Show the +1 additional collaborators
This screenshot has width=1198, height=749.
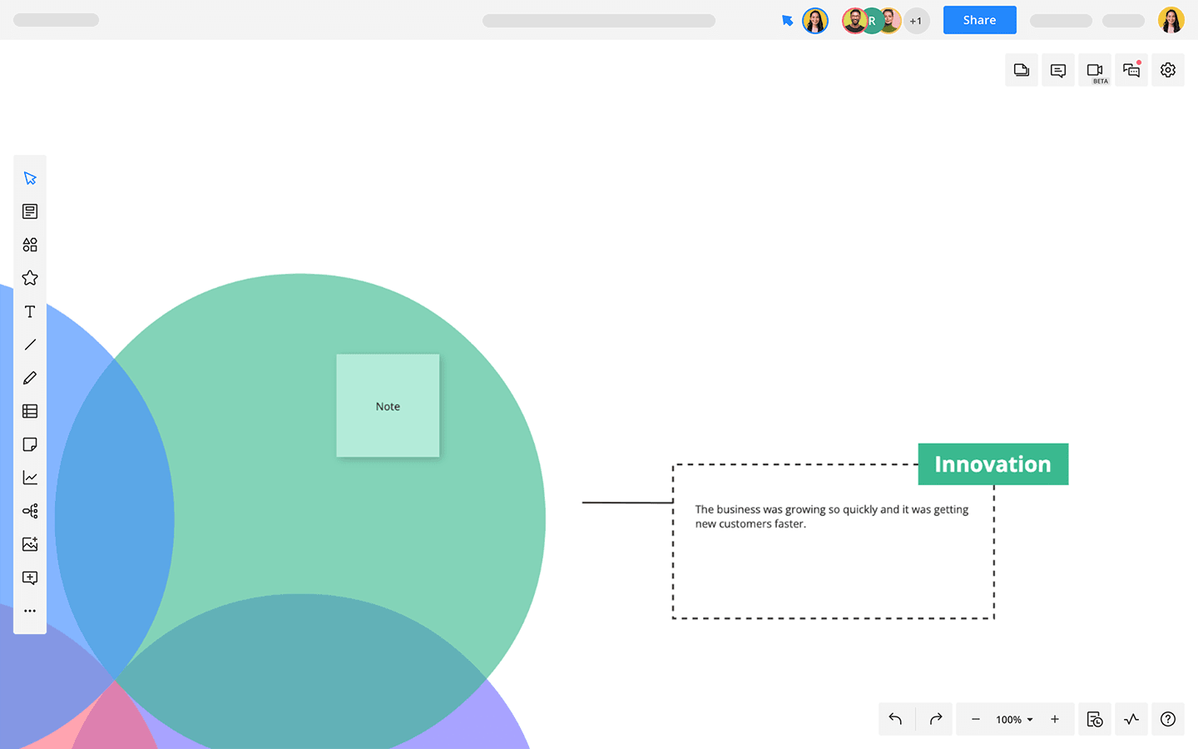tap(916, 21)
